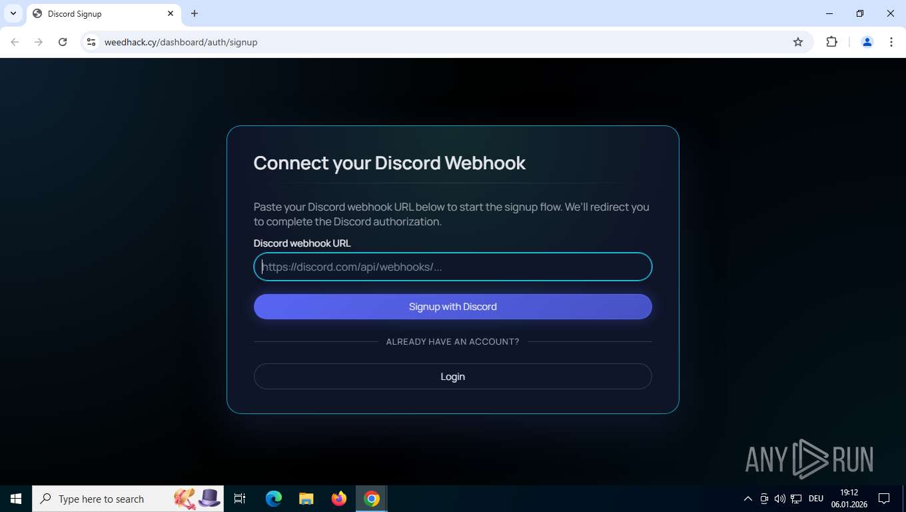Open the network tray icon

796,499
